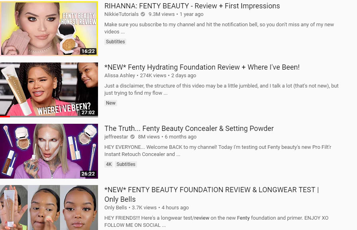Click the verified badge next to NikkieTutorials
The width and height of the screenshot is (357, 230).
click(143, 14)
